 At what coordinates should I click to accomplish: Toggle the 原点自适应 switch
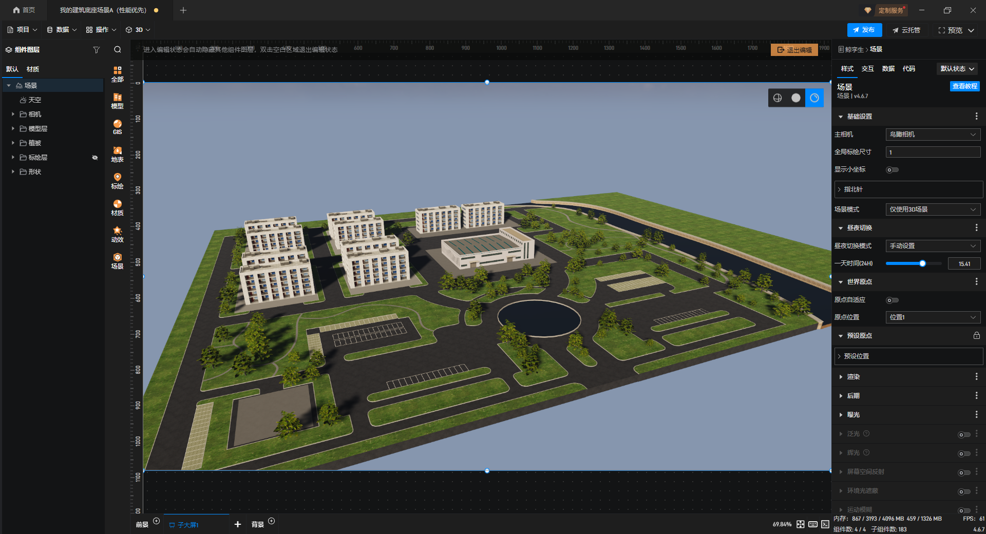click(892, 300)
